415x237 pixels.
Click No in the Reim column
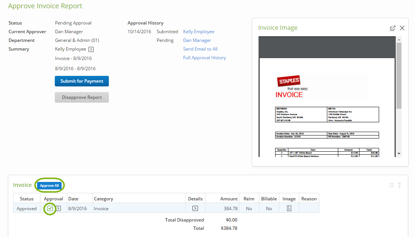[249, 208]
